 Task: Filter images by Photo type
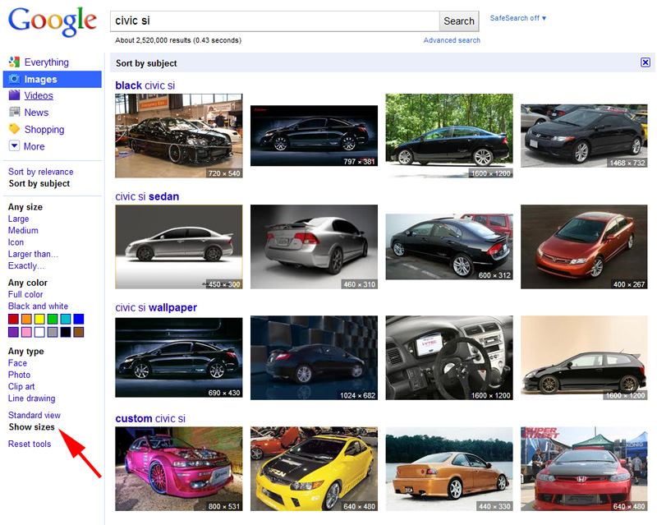pyautogui.click(x=19, y=375)
